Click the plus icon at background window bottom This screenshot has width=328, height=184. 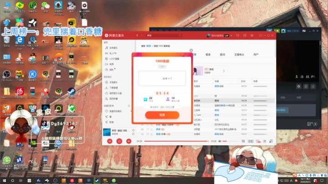(x=315, y=124)
